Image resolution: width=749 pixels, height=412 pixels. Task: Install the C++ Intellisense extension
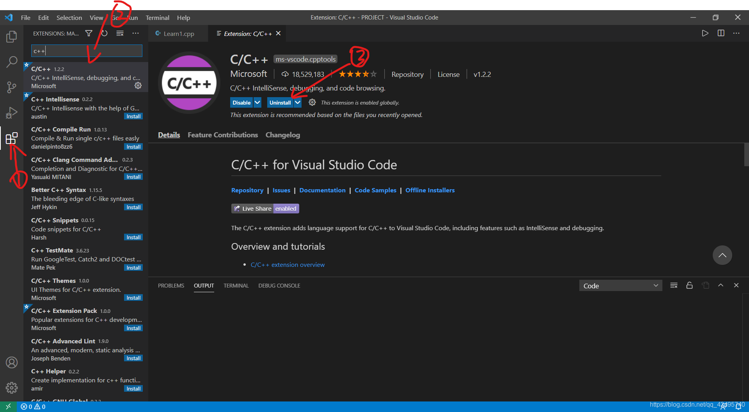click(133, 116)
